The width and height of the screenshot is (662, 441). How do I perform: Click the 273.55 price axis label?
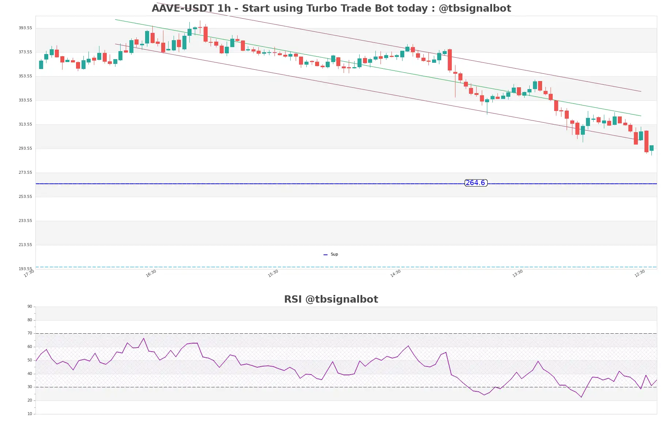(25, 173)
